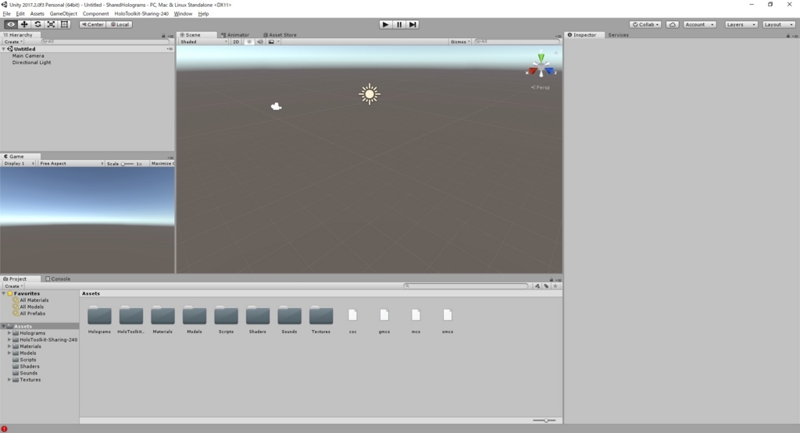This screenshot has height=433, width=800.
Task: Switch to the Services tab
Action: point(619,35)
